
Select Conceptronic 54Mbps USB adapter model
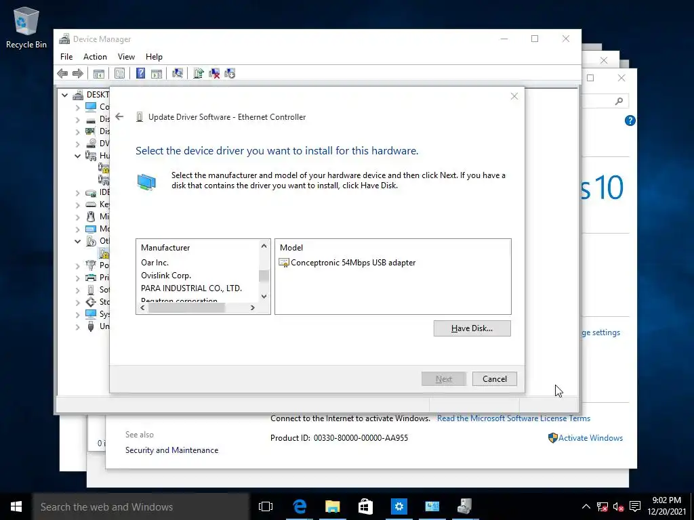pyautogui.click(x=352, y=263)
